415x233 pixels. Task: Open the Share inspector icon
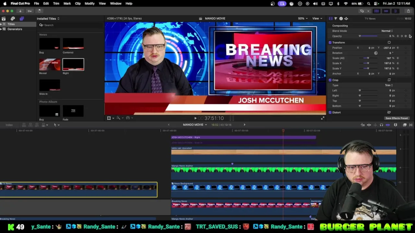point(346,18)
